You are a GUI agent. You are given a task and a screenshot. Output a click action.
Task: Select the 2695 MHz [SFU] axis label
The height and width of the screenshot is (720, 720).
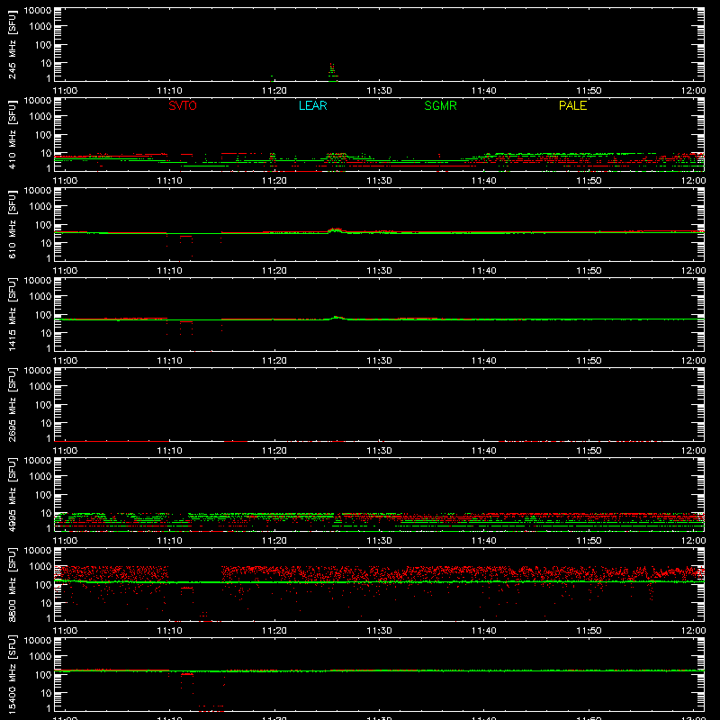click(x=12, y=404)
